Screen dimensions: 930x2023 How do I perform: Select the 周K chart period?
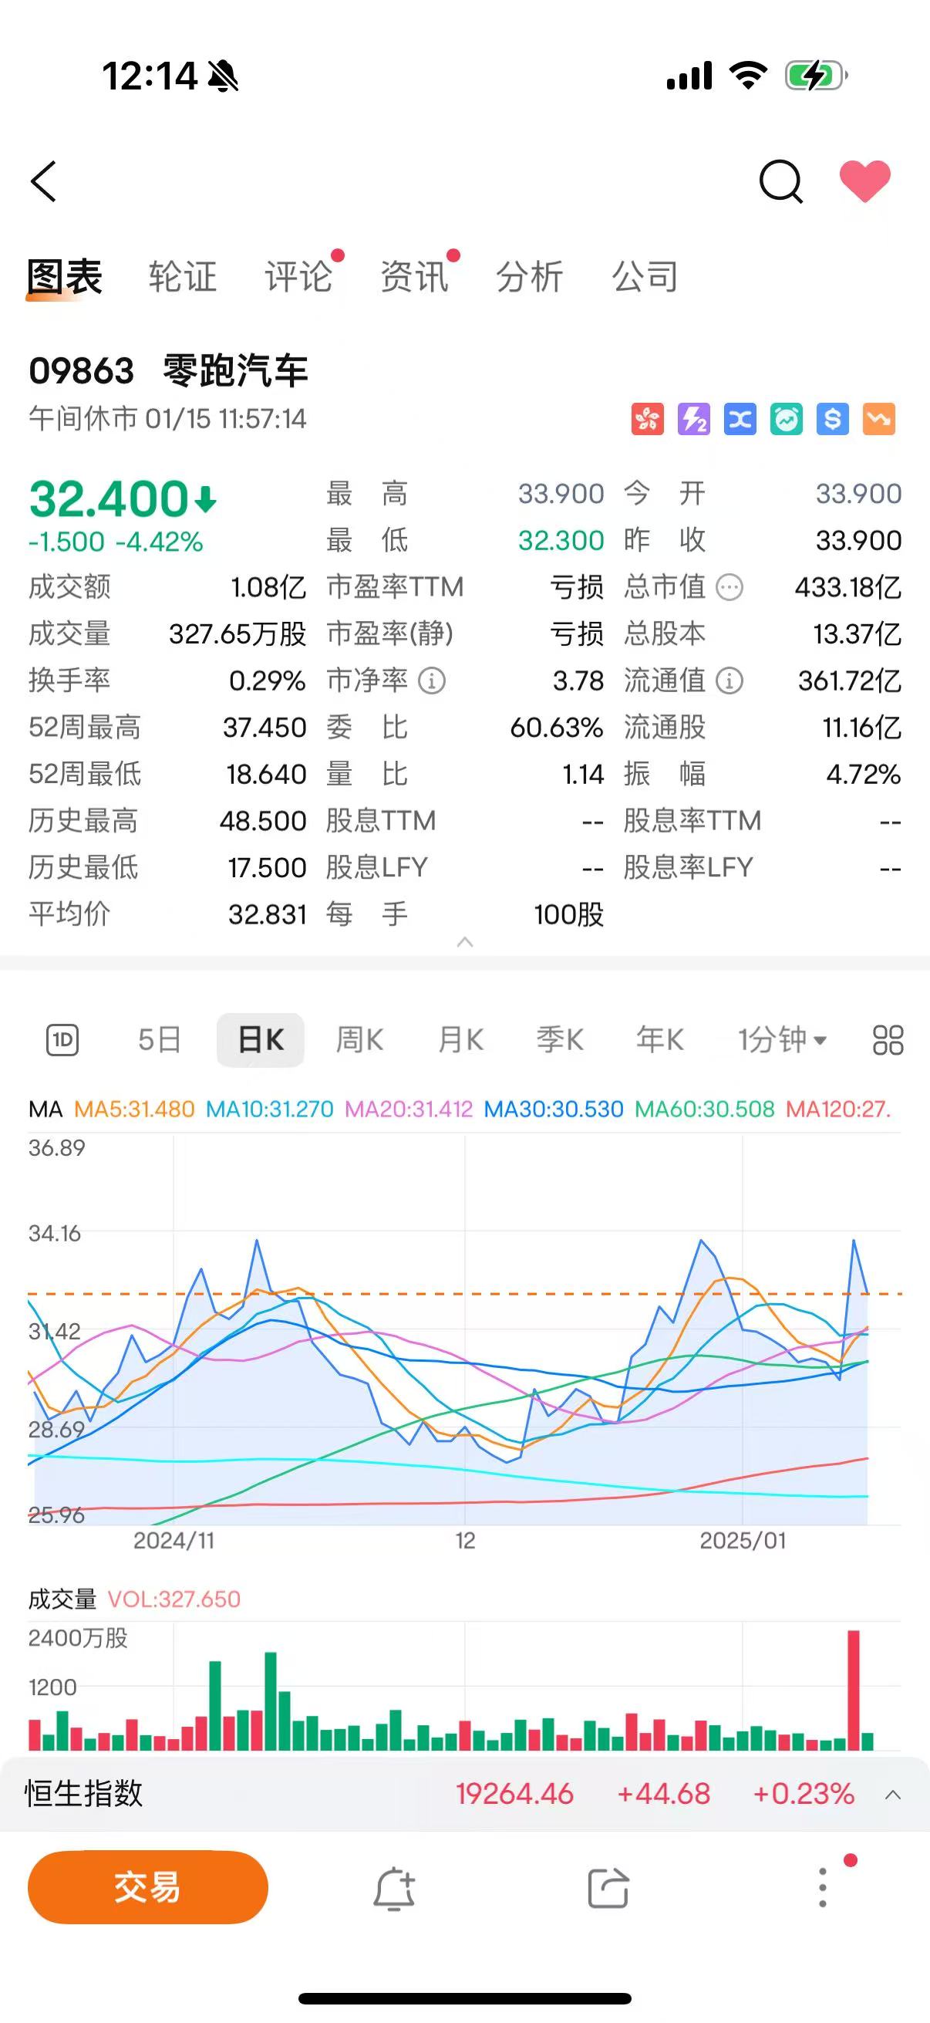[x=359, y=1041]
